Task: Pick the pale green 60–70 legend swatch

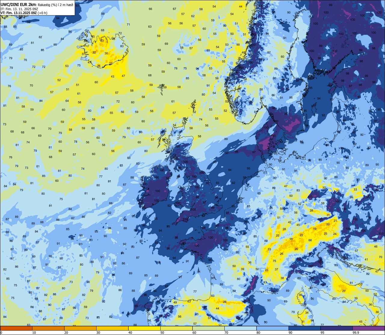Action: (x=208, y=328)
